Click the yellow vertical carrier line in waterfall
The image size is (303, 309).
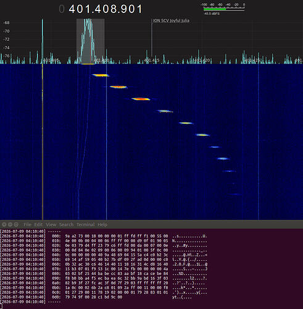tap(43, 142)
